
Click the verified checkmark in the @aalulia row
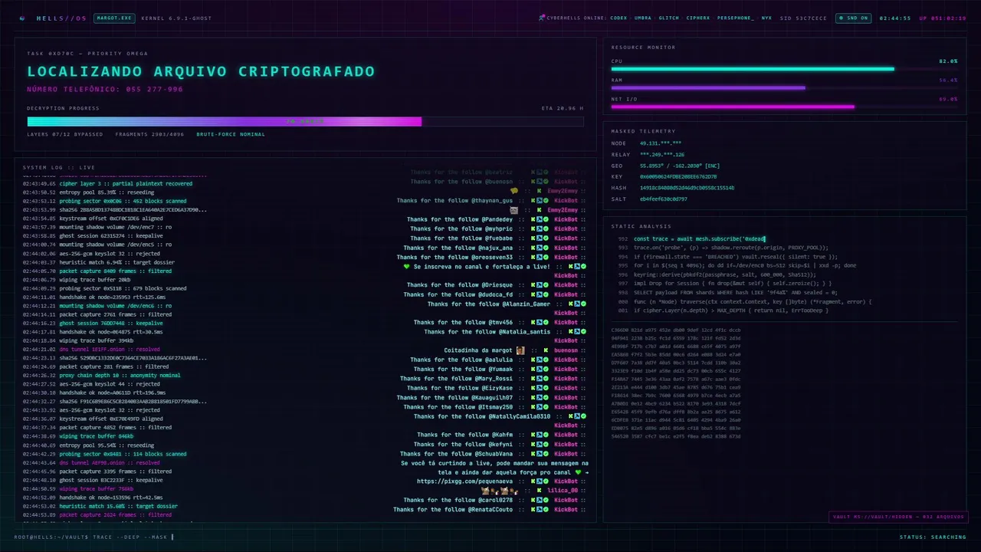pyautogui.click(x=546, y=360)
